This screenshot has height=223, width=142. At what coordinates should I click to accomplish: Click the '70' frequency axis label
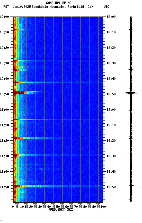coord(76,207)
